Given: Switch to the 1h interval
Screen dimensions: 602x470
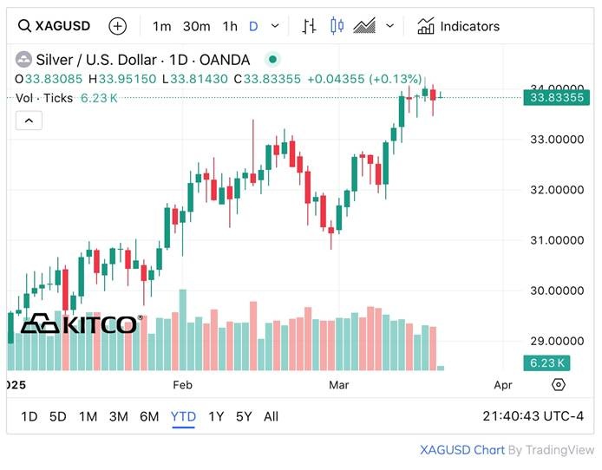Looking at the screenshot, I should click(x=229, y=26).
